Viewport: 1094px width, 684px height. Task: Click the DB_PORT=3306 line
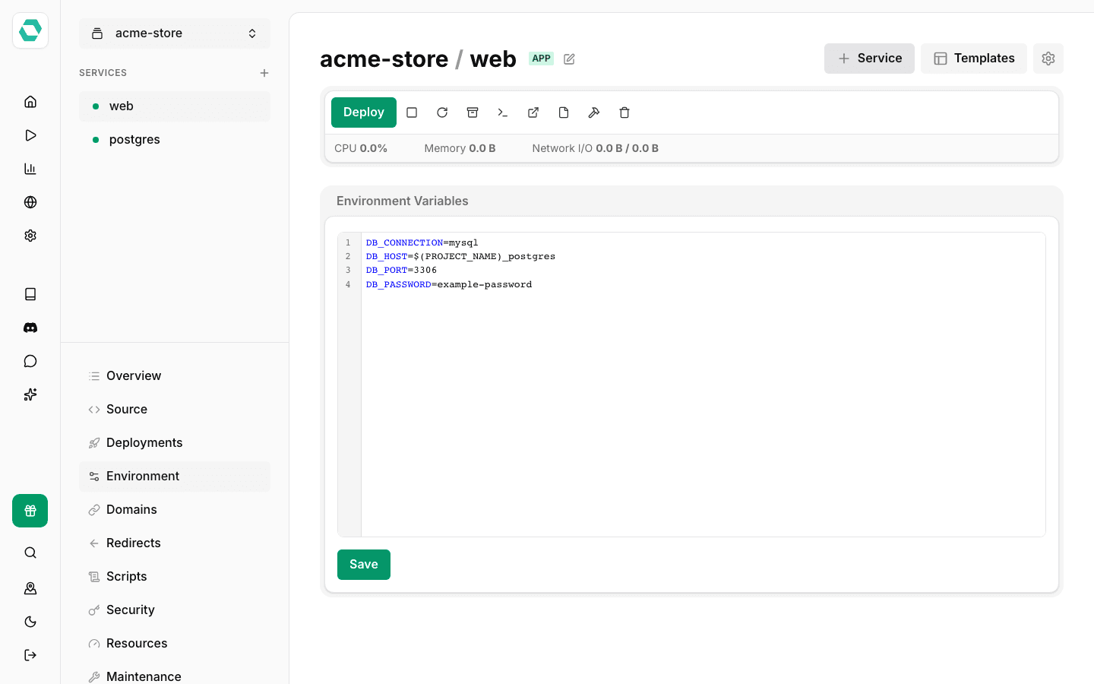tap(401, 271)
